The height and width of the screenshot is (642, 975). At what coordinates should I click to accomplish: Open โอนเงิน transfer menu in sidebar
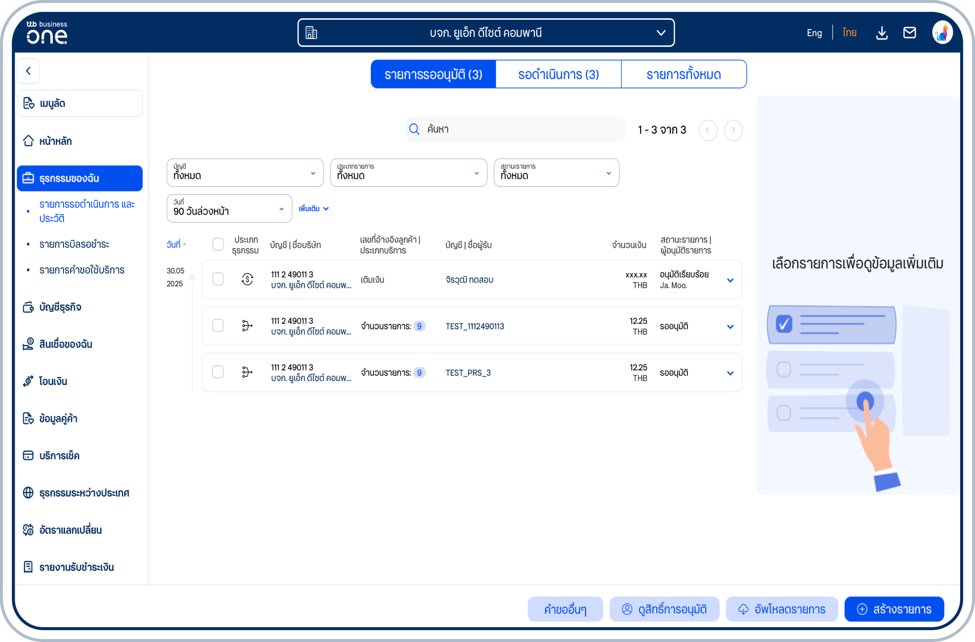[x=53, y=381]
